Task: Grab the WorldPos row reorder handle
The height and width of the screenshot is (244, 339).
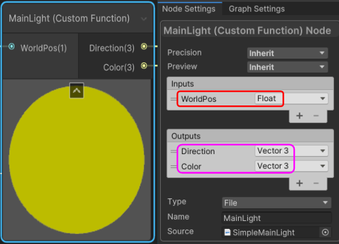Action: pos(173,99)
